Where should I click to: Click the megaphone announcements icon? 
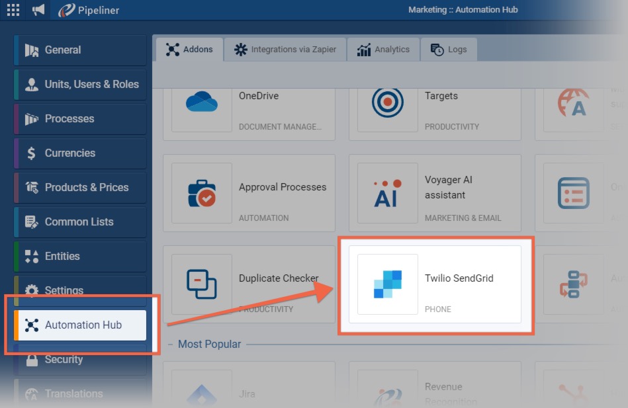click(x=38, y=10)
